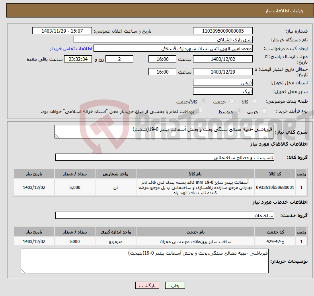Click the واحد شمارش column header

(x=115, y=174)
